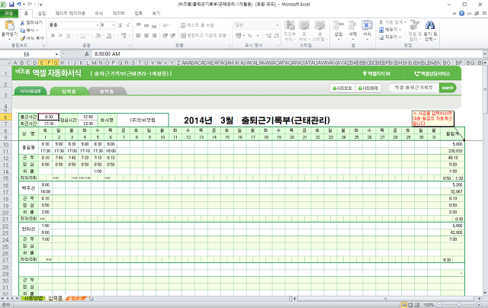Screen dimensions: 488x308
Task: Toggle align text left
Action: [139, 36]
